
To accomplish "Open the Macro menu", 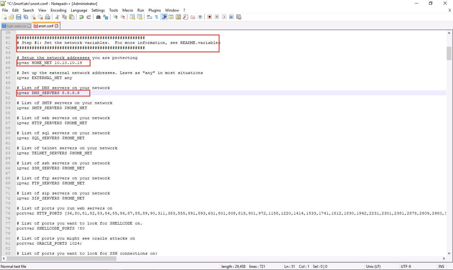I will 128,10.
